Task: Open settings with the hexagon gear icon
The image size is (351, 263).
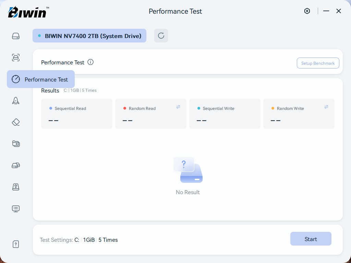Action: point(307,11)
